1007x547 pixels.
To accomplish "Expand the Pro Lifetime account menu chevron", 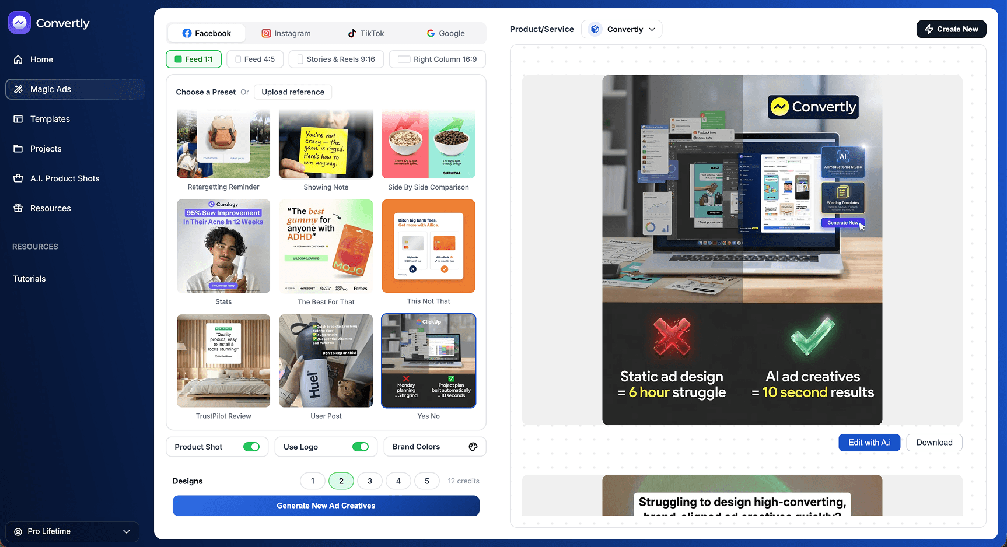I will coord(127,531).
